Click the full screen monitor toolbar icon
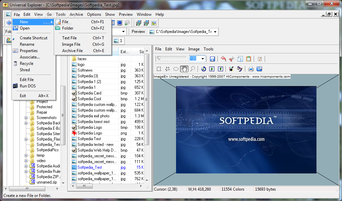The image size is (342, 201). pos(120,23)
